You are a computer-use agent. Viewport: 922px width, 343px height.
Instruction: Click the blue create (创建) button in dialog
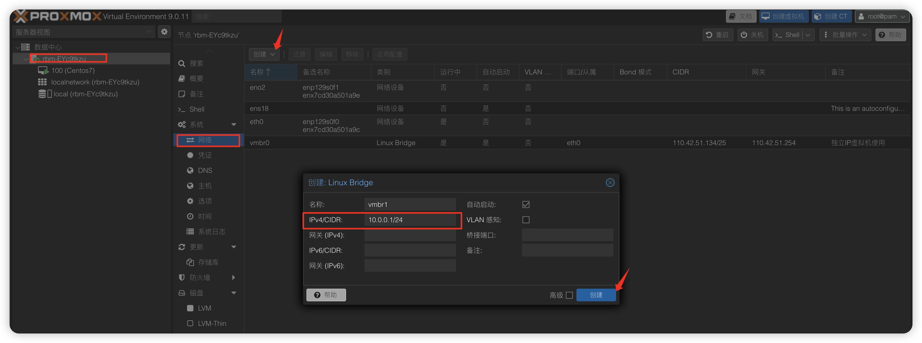[596, 295]
